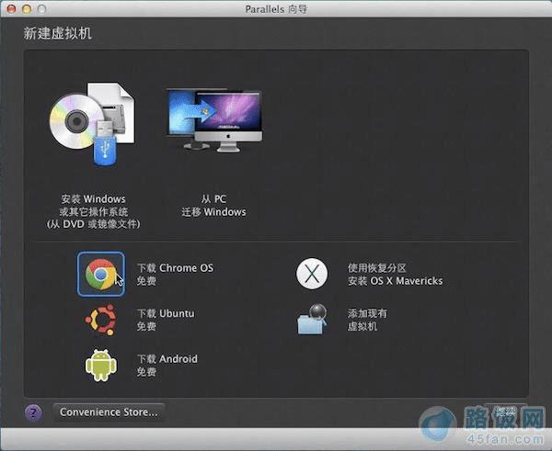Select the DVD and USB install icon
Screen dimensions: 552x451
pos(92,124)
